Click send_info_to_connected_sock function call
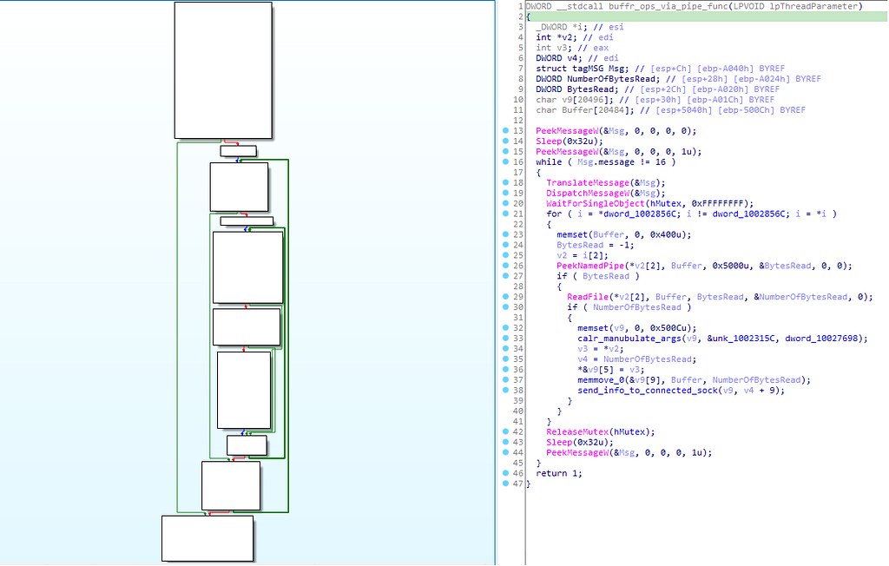 tap(648, 390)
